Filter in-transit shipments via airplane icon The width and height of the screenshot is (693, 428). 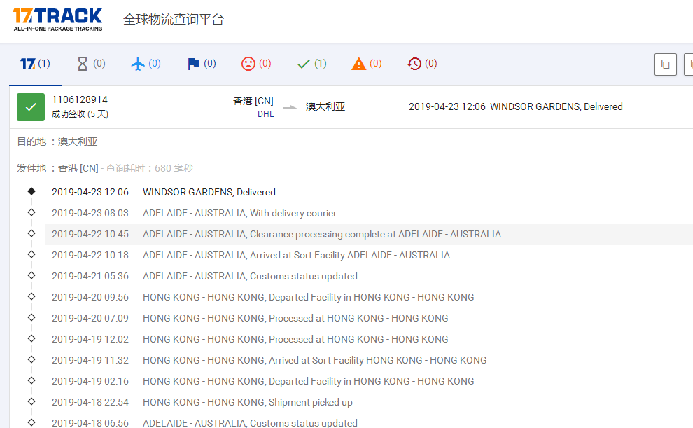tap(139, 63)
